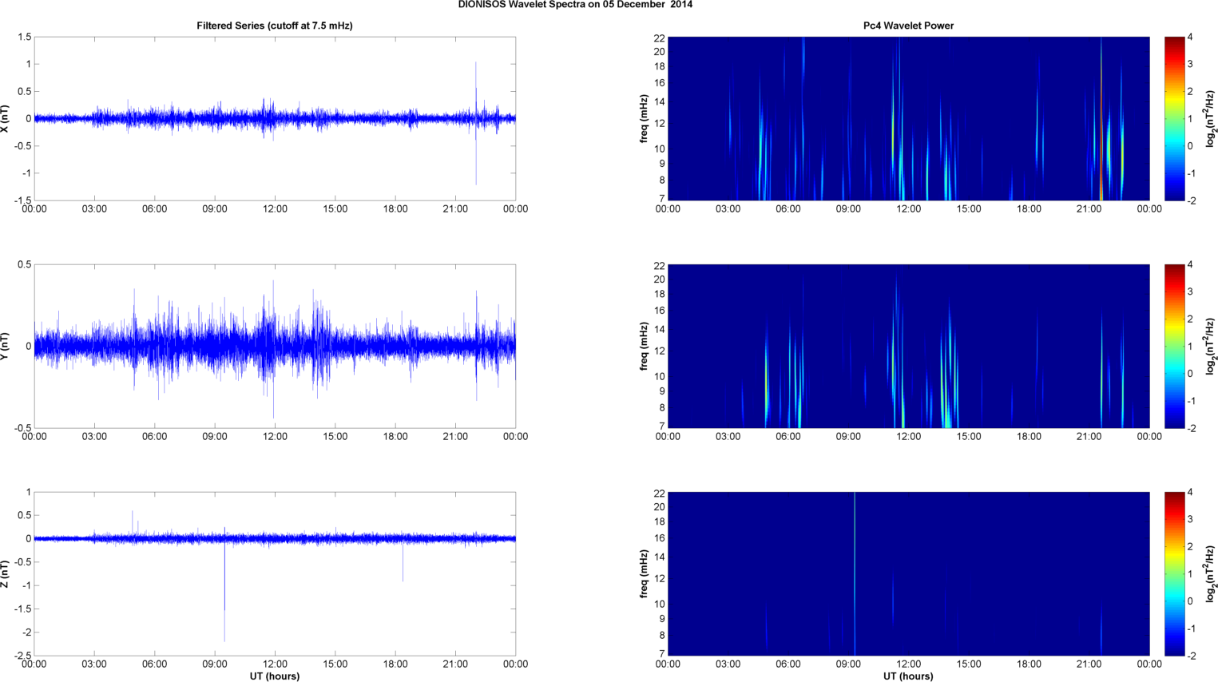Click log2(nT²/Hz) label beside the top color bar
Screen dimensions: 1218x682
[x=1211, y=118]
